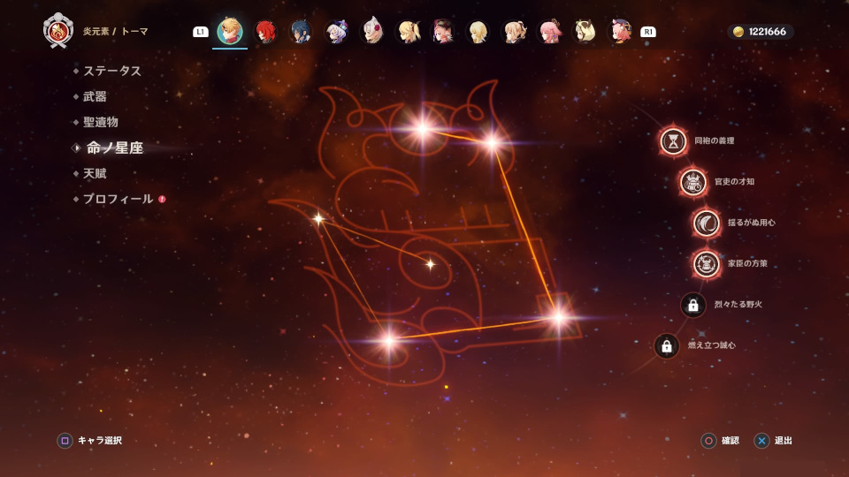Switch to the dark blue-haired character portrait

point(301,32)
